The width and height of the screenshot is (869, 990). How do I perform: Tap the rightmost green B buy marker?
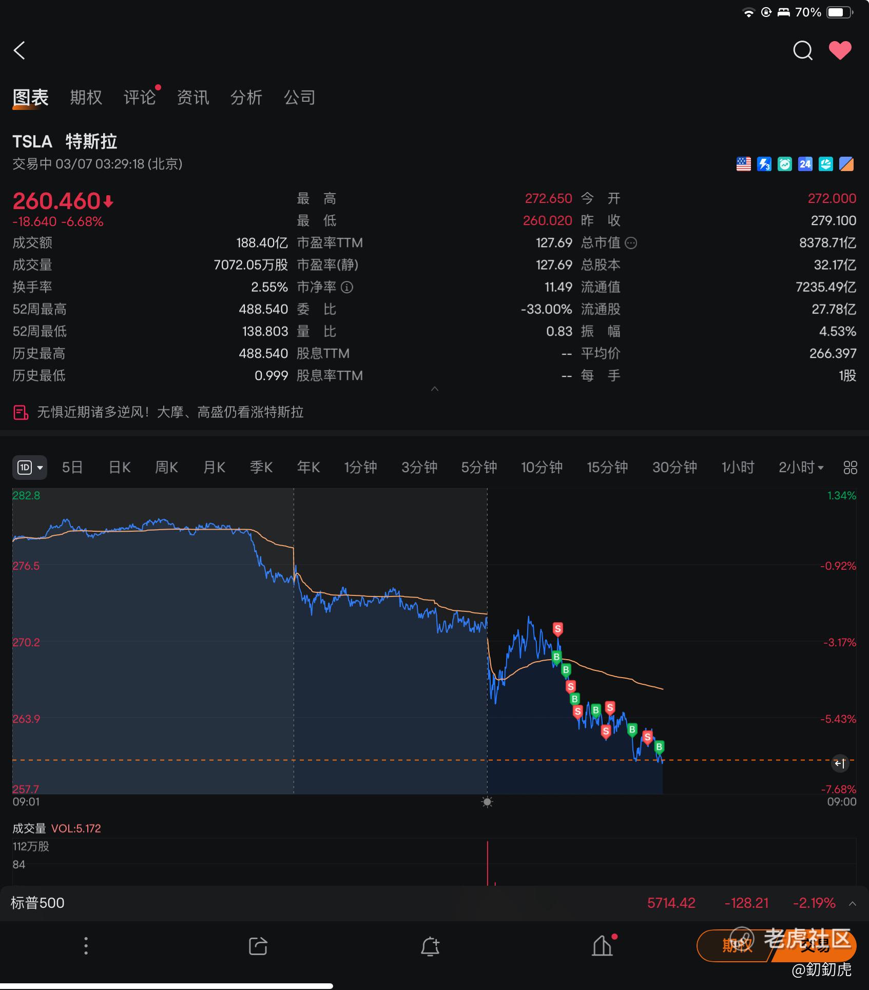pyautogui.click(x=659, y=747)
